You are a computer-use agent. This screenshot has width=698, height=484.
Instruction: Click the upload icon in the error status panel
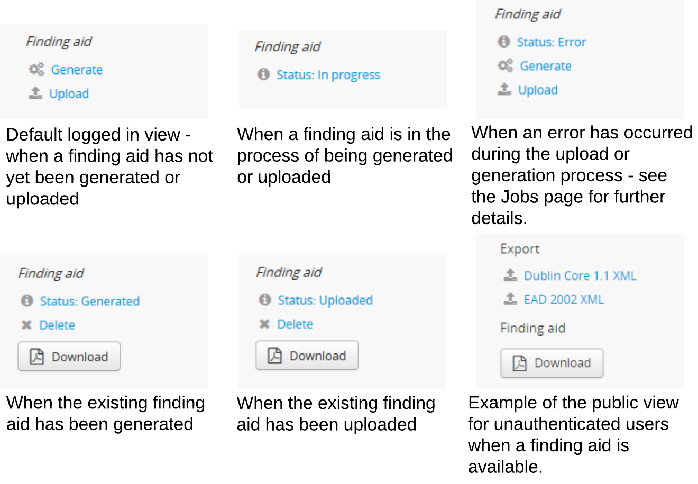pos(504,89)
